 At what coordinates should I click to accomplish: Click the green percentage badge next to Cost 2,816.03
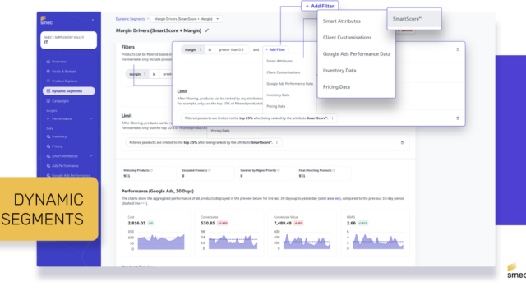click(x=150, y=223)
